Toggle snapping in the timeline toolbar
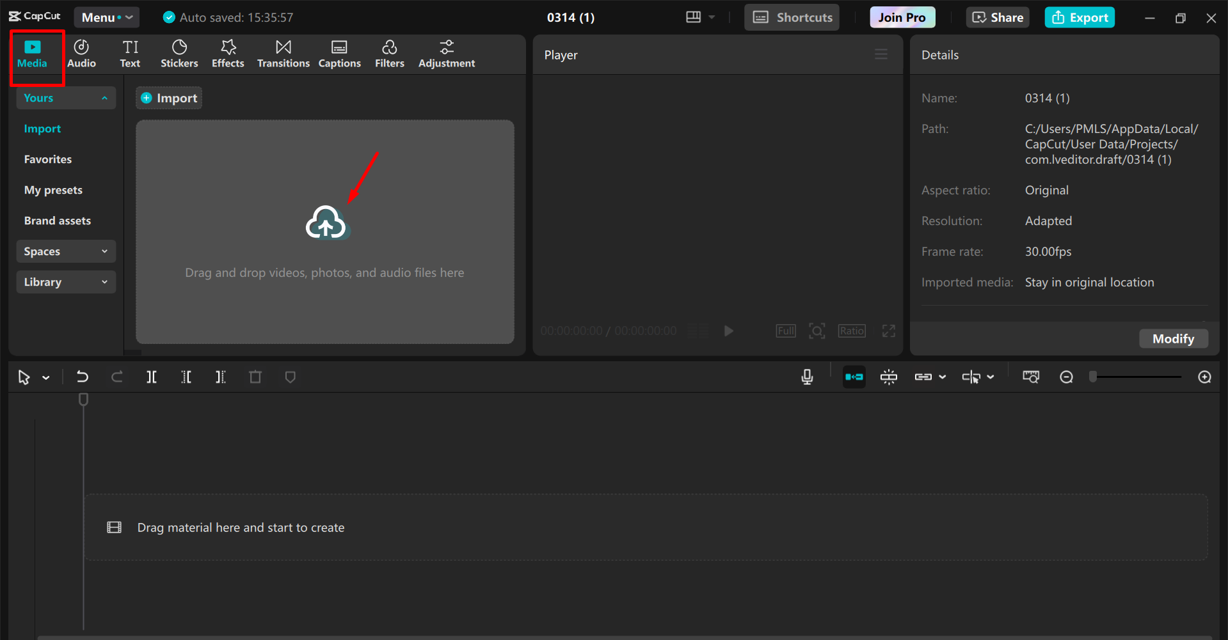Screen dimensions: 1228x640 pos(889,377)
